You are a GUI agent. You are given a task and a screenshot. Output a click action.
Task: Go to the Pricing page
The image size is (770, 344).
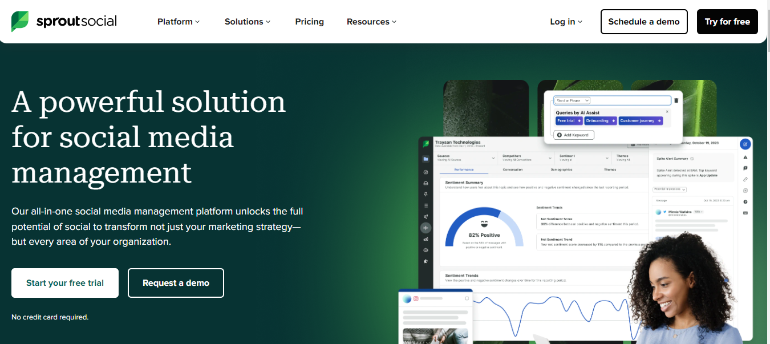coord(309,22)
